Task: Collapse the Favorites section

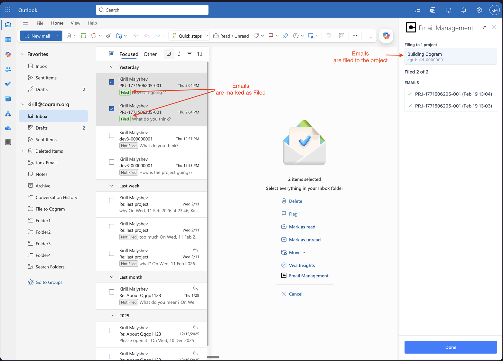Action: coord(23,54)
